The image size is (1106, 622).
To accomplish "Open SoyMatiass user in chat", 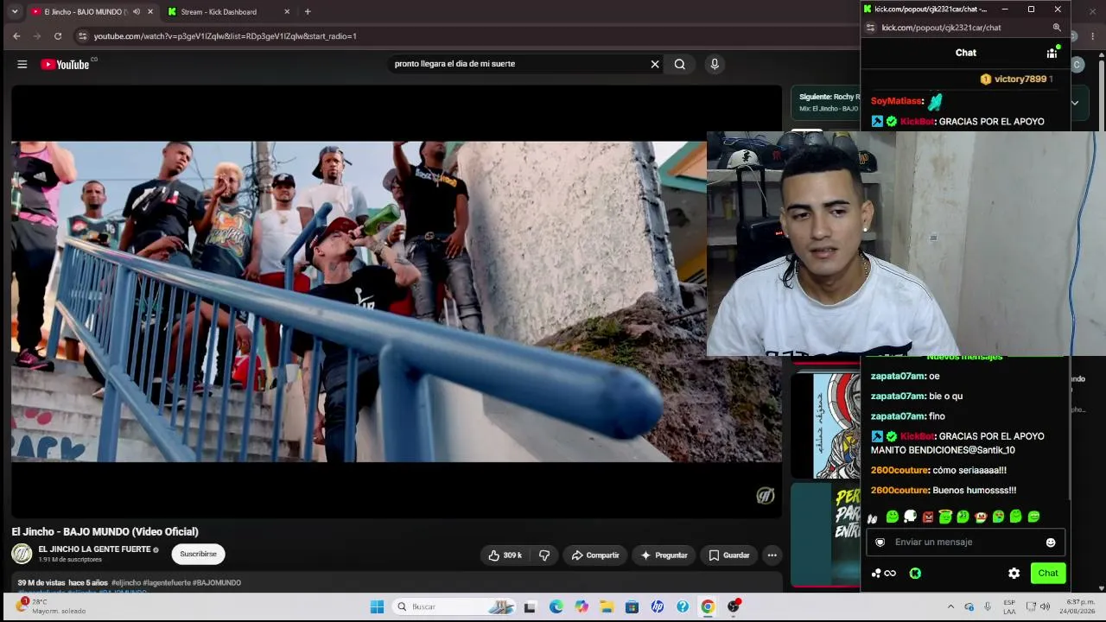I will pos(896,101).
